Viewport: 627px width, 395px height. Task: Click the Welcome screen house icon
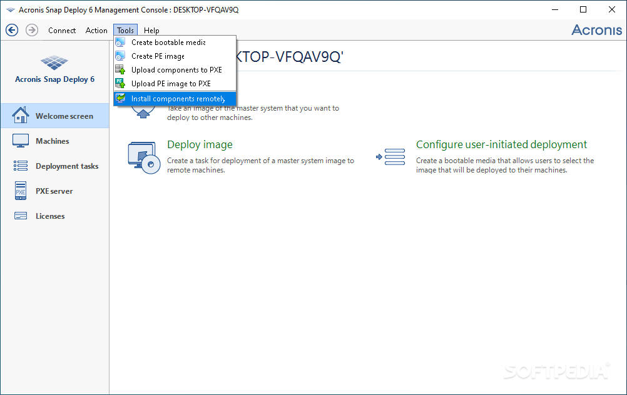point(21,115)
